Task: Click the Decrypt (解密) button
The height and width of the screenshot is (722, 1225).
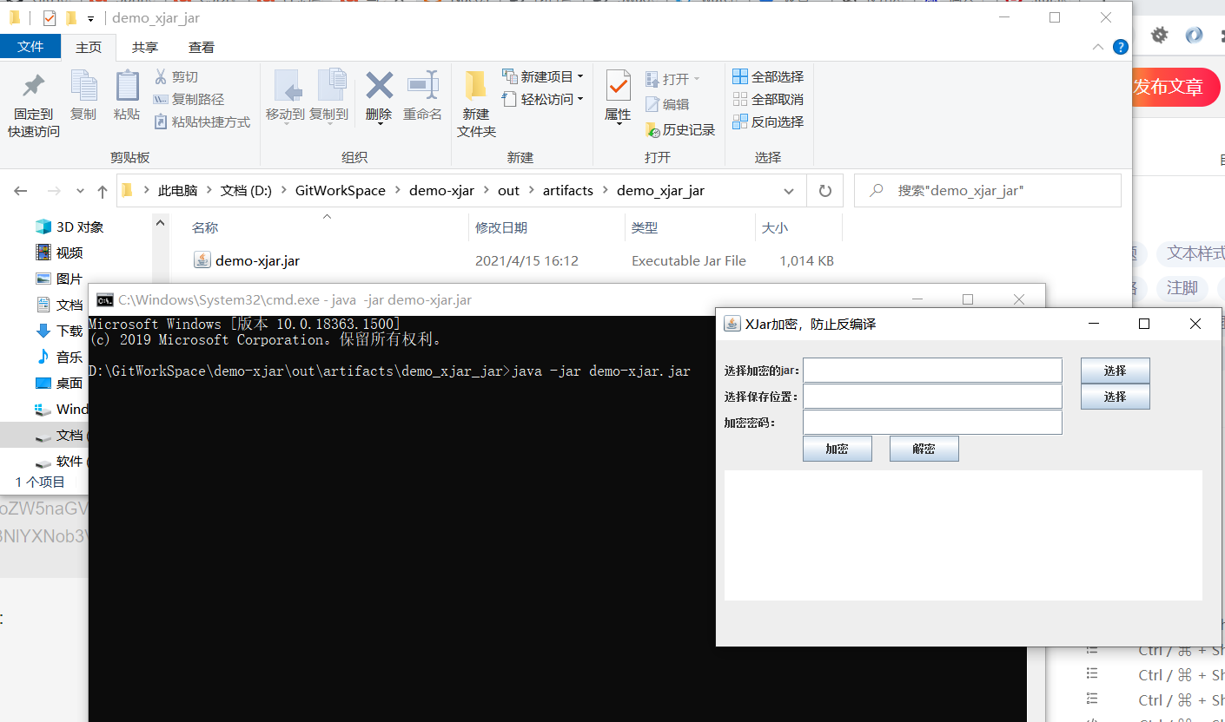Action: [924, 449]
